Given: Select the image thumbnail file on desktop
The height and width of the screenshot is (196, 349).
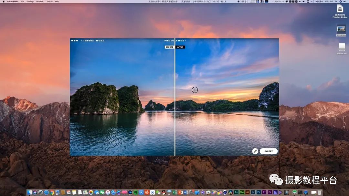Looking at the screenshot, I should [341, 29].
